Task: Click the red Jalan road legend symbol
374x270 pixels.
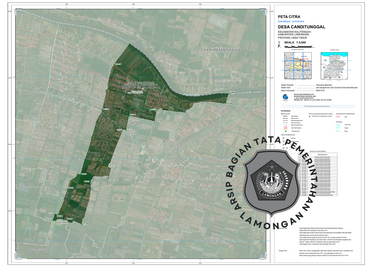Action: pos(338,117)
